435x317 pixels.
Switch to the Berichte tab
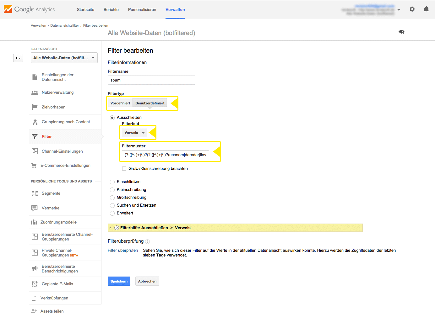click(111, 9)
